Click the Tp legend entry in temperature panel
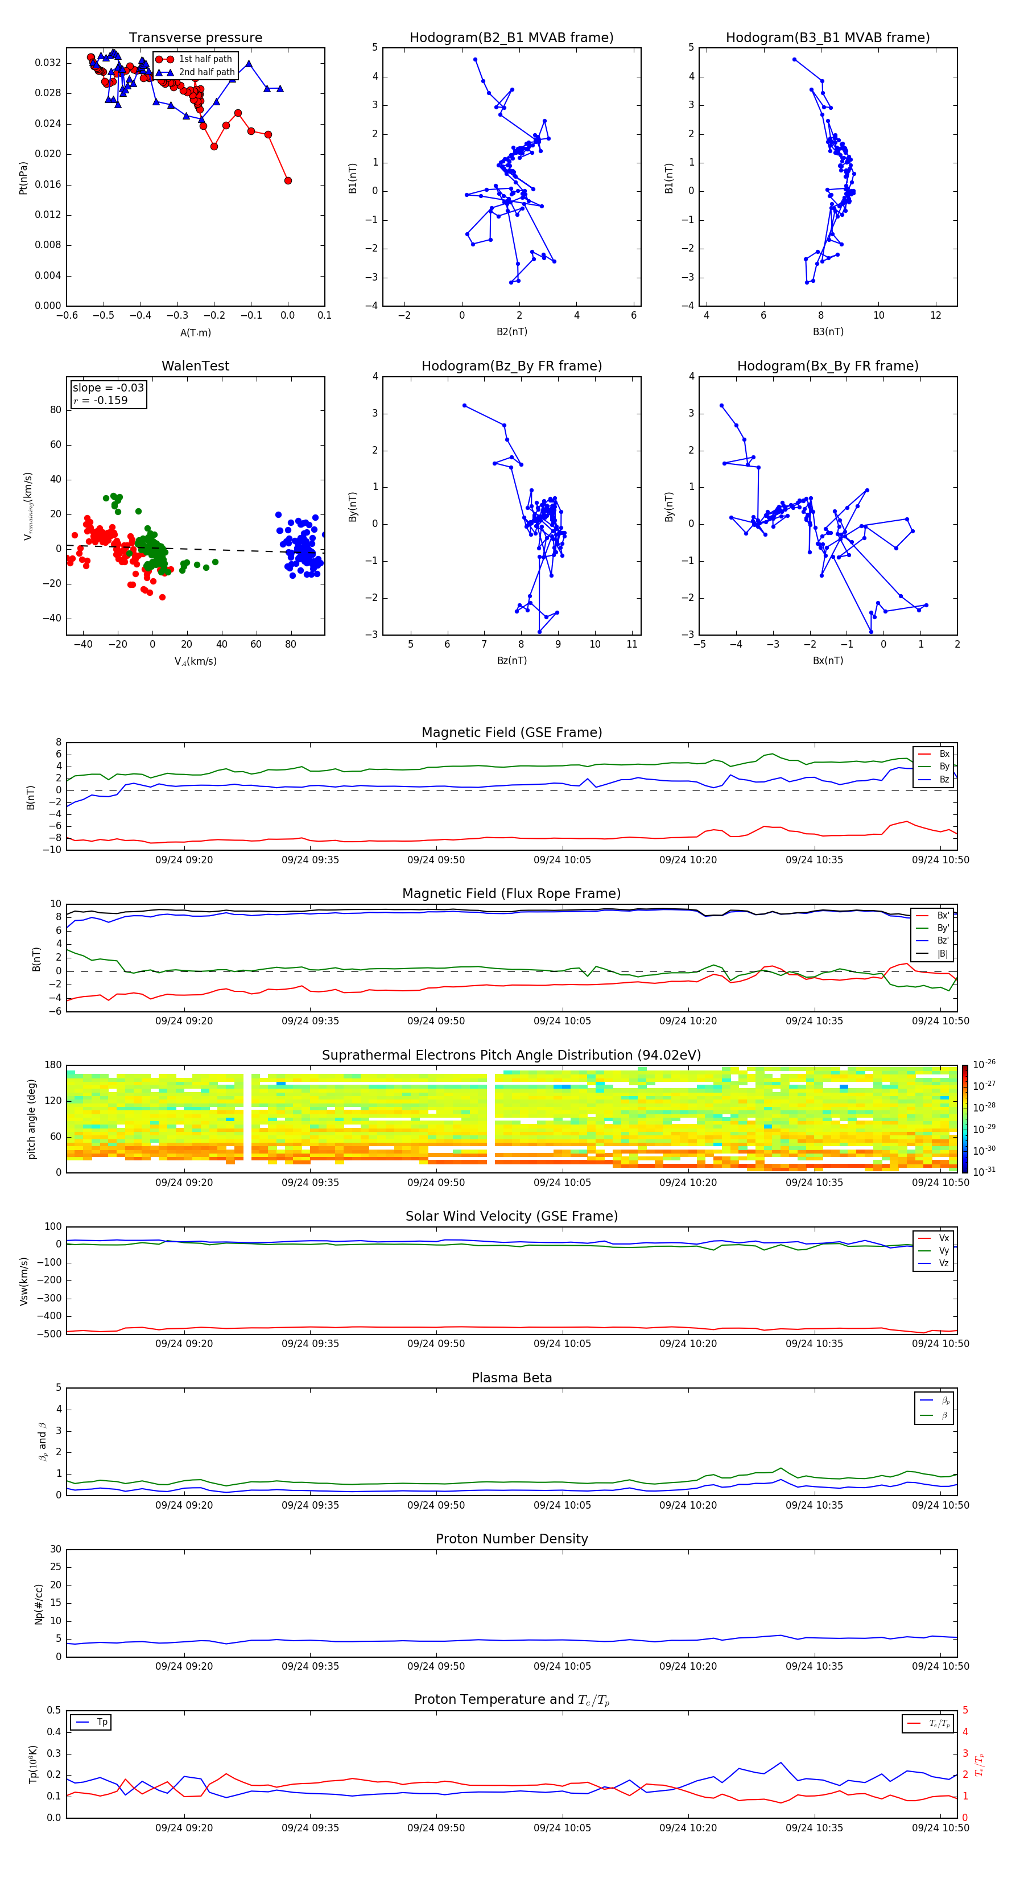This screenshot has width=1024, height=1878. pyautogui.click(x=91, y=1722)
